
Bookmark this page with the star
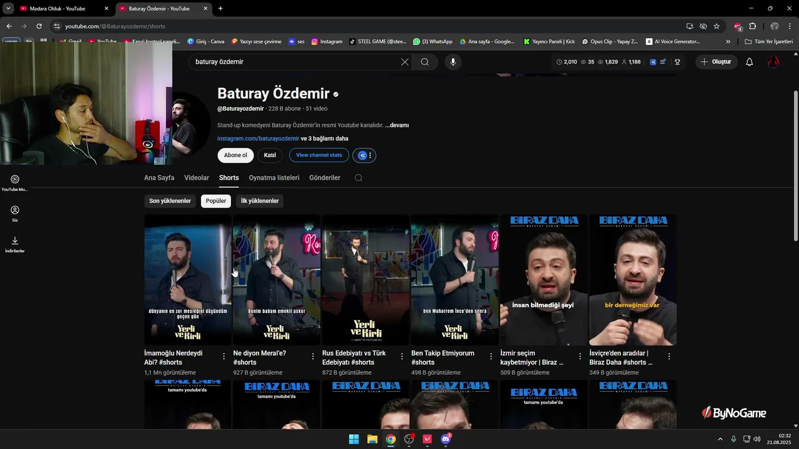(x=717, y=26)
